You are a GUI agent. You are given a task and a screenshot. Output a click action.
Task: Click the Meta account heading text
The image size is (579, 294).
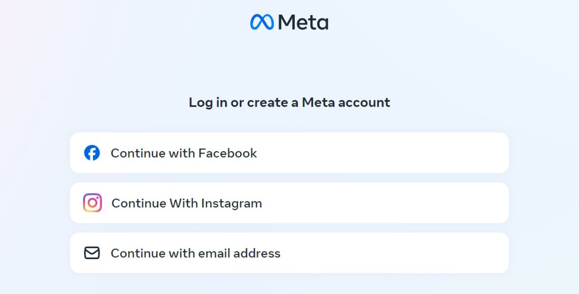pyautogui.click(x=289, y=102)
